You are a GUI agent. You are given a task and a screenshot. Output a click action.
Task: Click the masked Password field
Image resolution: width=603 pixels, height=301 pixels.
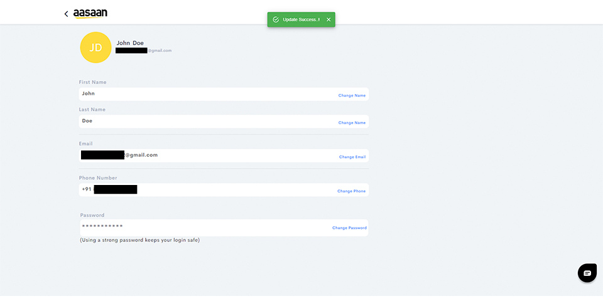(x=201, y=226)
